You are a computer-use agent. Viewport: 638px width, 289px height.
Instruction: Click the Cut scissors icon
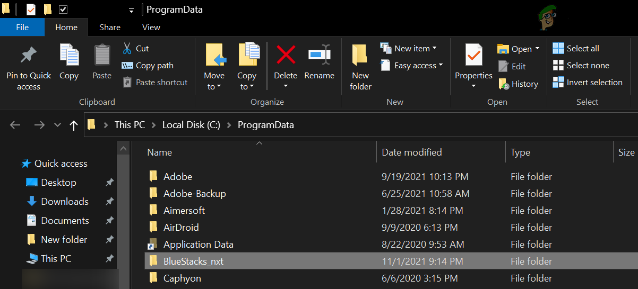point(127,49)
